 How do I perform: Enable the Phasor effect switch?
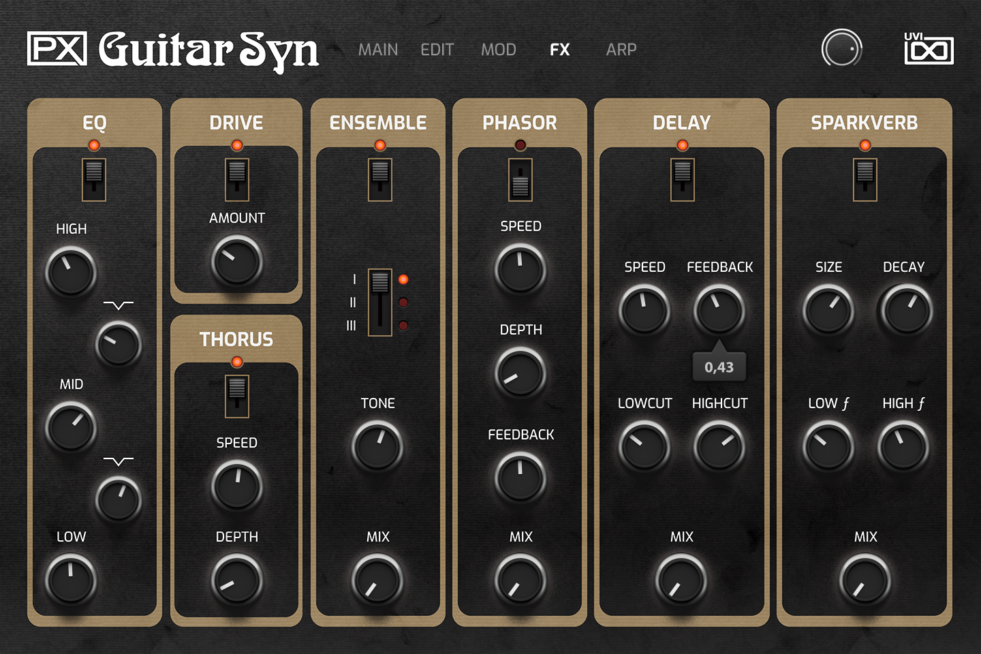click(x=520, y=180)
